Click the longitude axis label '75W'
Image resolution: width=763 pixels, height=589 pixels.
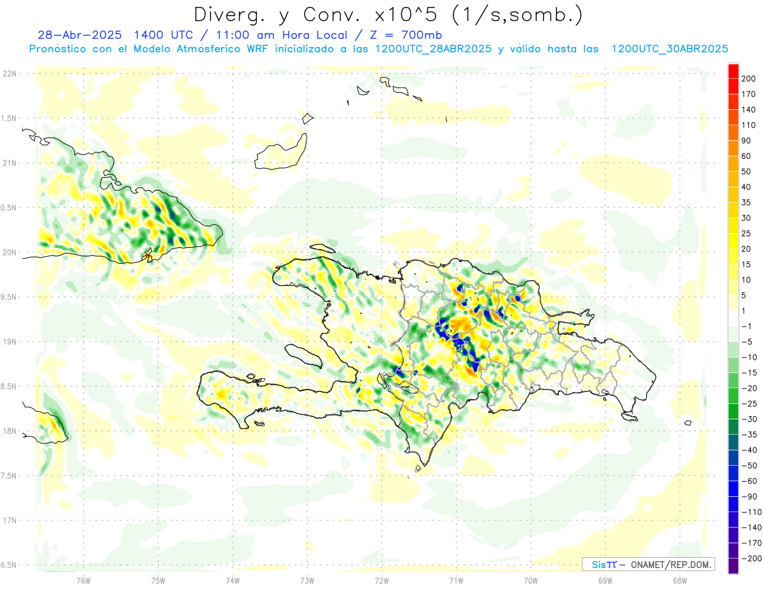(158, 580)
